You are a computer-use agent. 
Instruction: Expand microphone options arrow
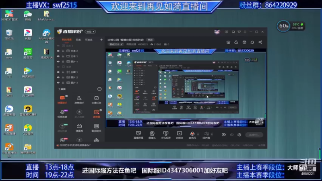point(198,134)
